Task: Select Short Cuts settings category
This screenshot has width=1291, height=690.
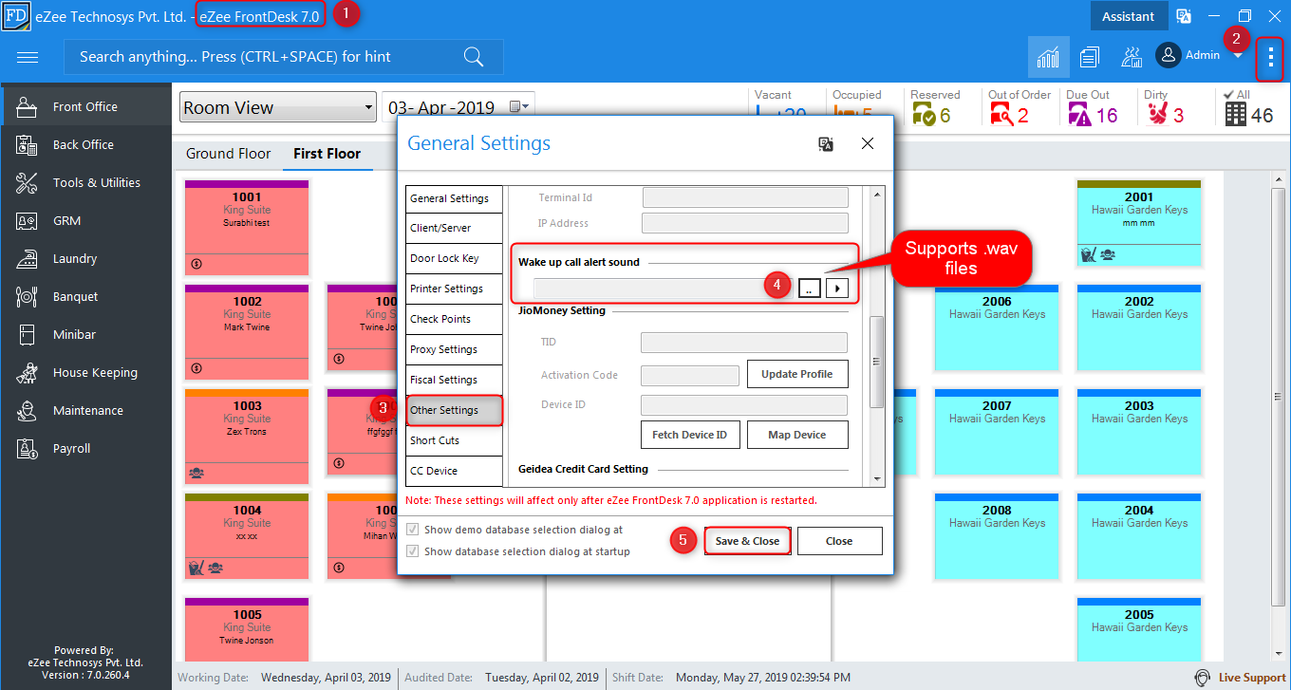Action: click(x=454, y=440)
